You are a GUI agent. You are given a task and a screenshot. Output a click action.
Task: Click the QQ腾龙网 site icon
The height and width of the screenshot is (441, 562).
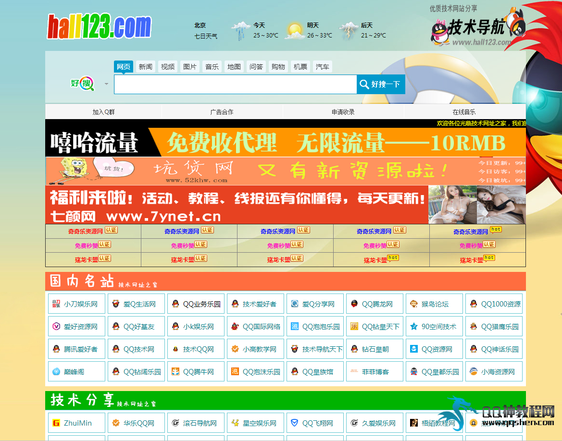[354, 304]
